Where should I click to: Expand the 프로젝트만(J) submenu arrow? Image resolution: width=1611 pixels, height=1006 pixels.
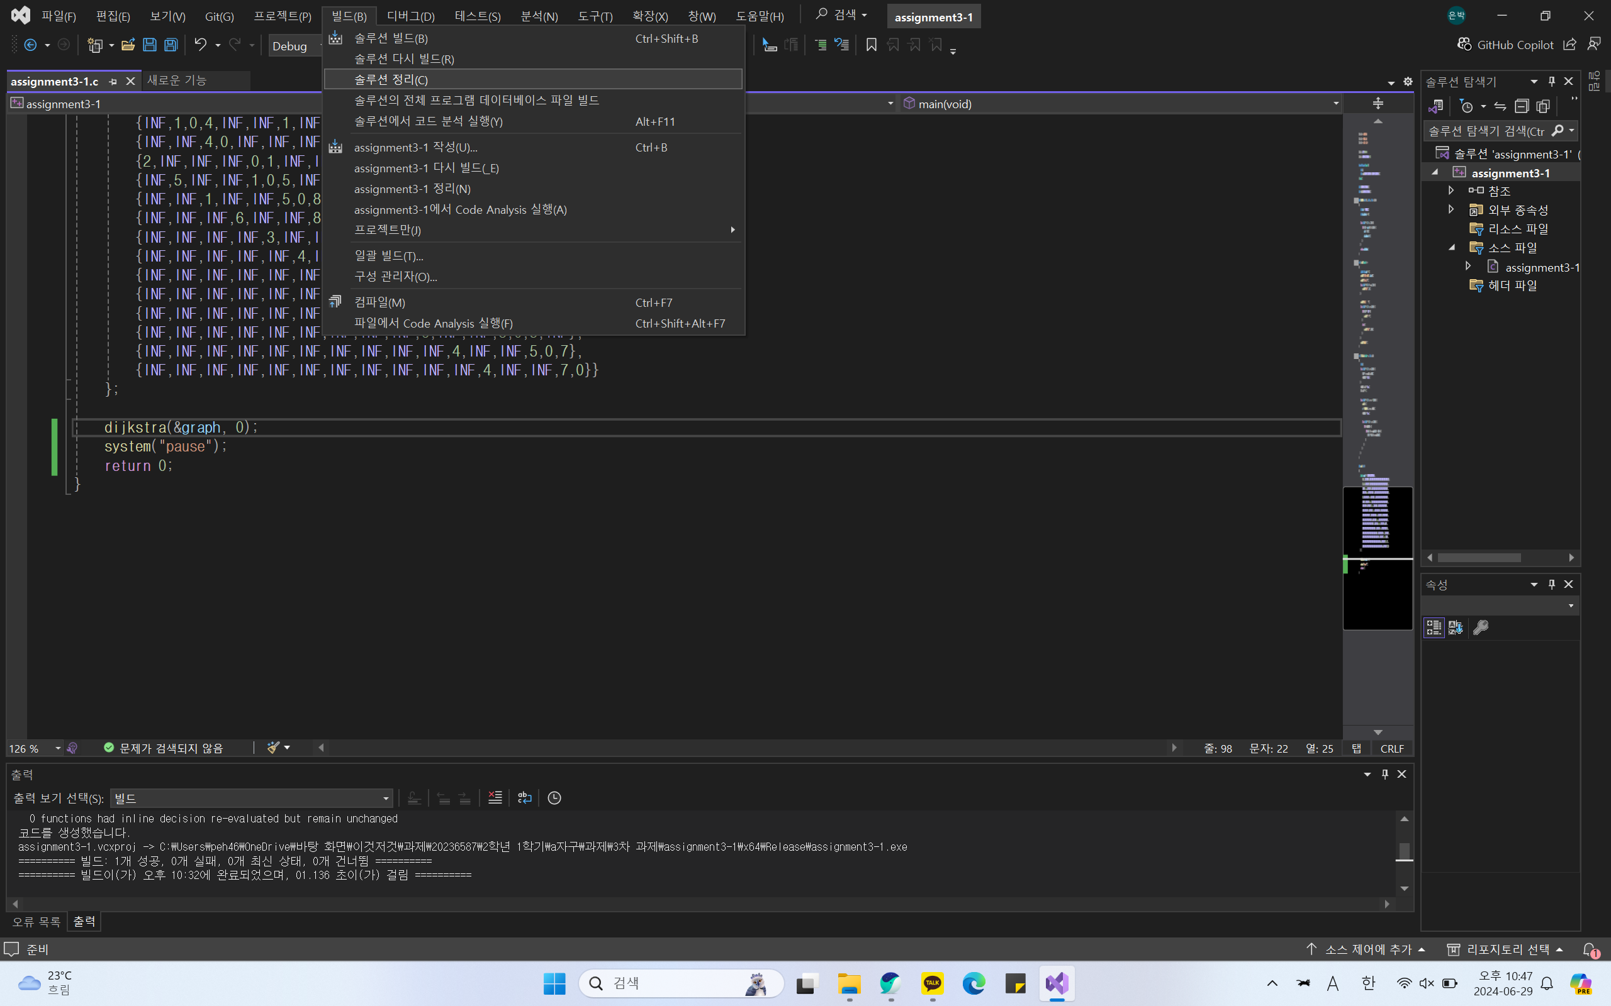tap(733, 229)
